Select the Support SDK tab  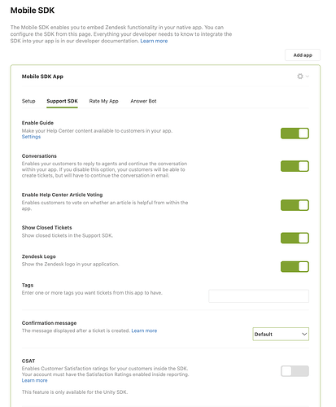62,101
